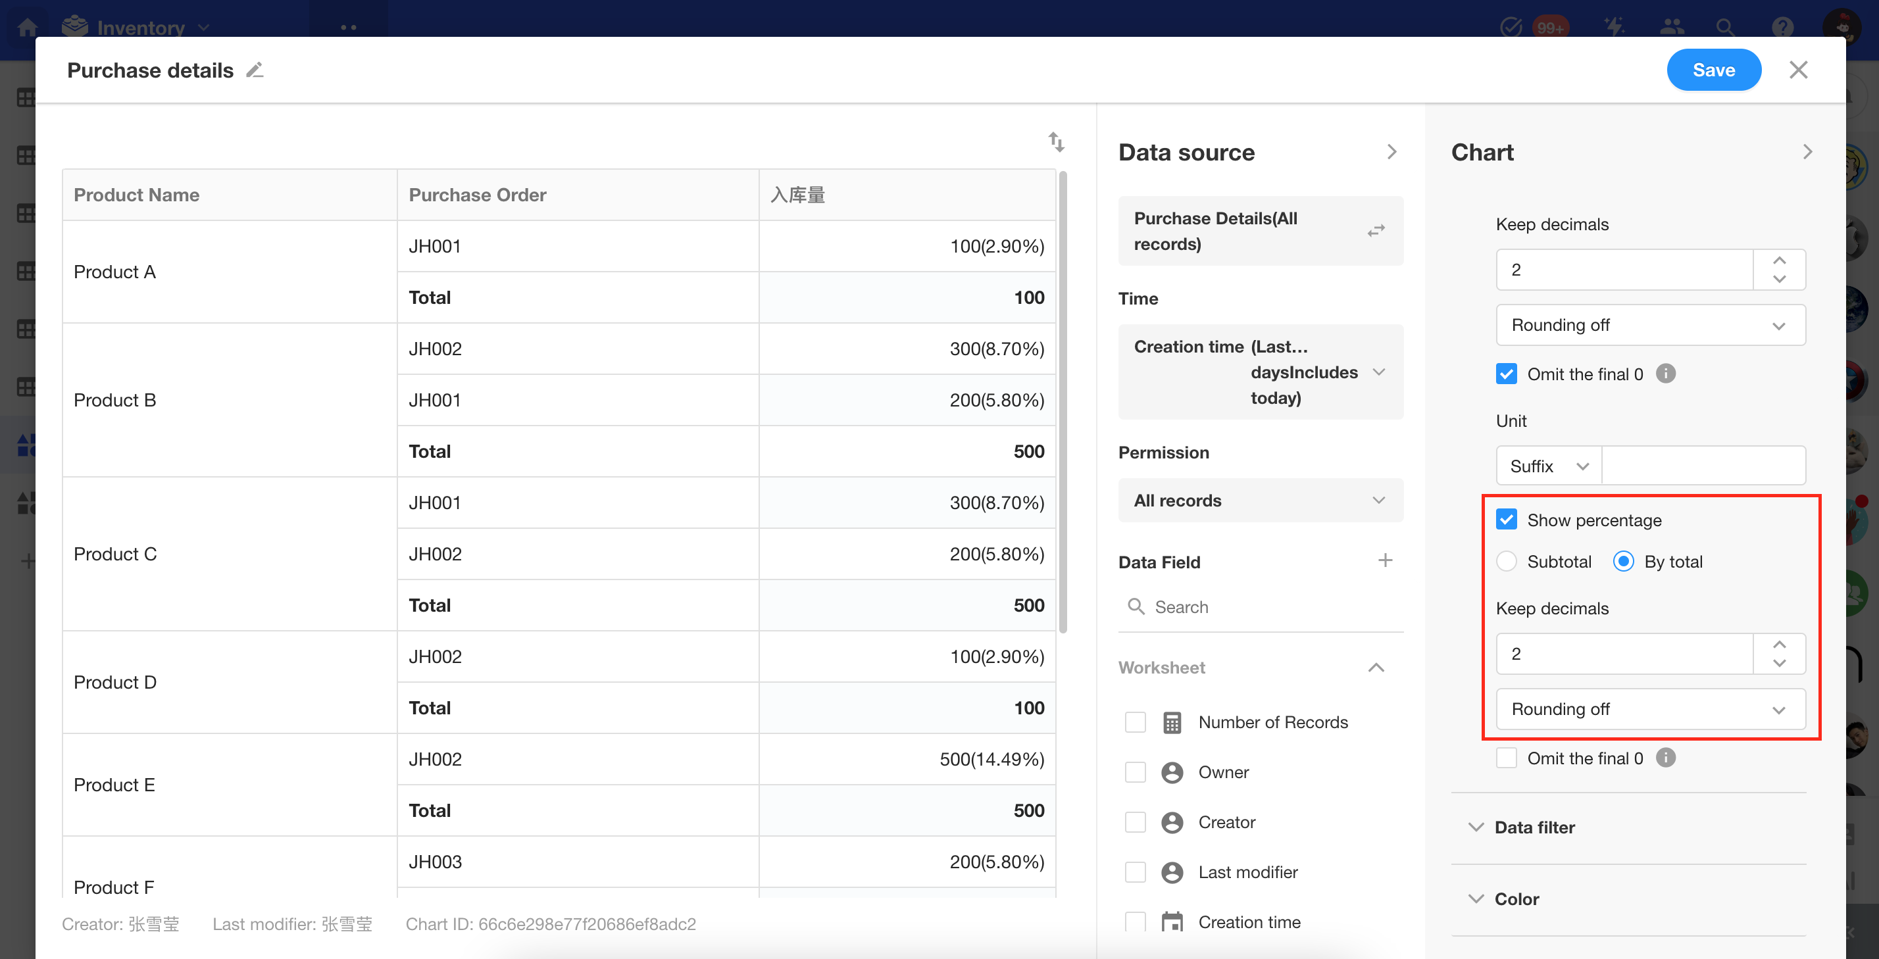The height and width of the screenshot is (959, 1879).
Task: Close the Purchase details dialog with X
Action: pyautogui.click(x=1798, y=70)
